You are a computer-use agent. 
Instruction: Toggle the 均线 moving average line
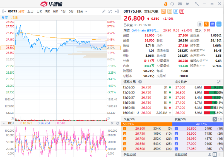tap(14, 18)
